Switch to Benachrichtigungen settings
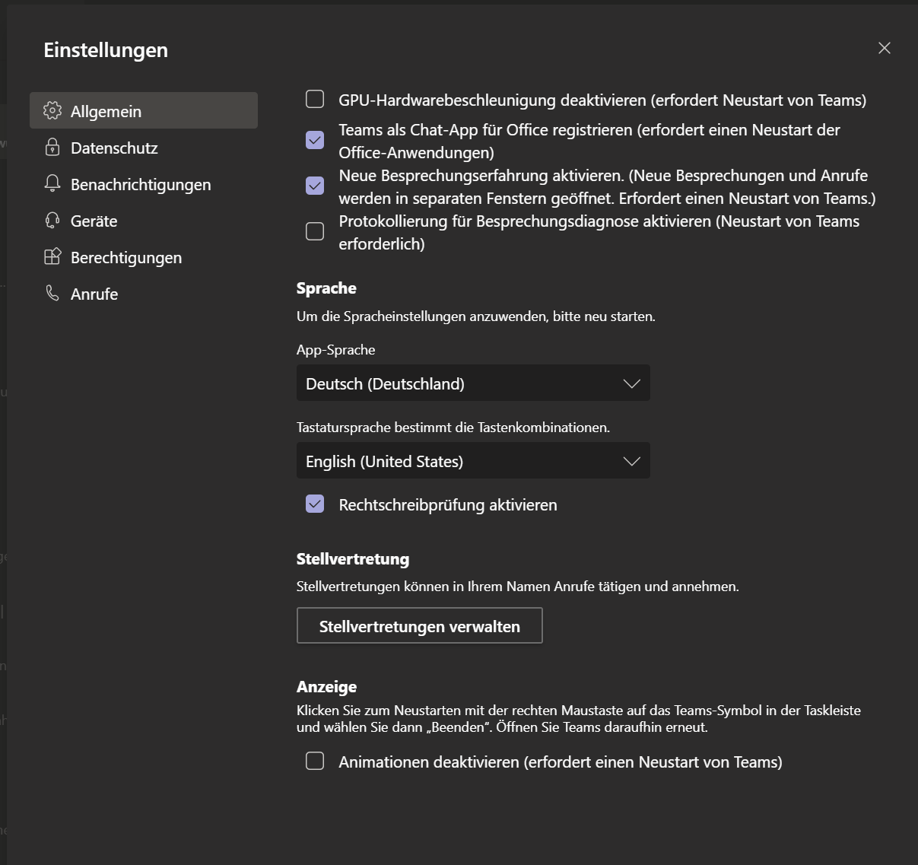 tap(144, 184)
